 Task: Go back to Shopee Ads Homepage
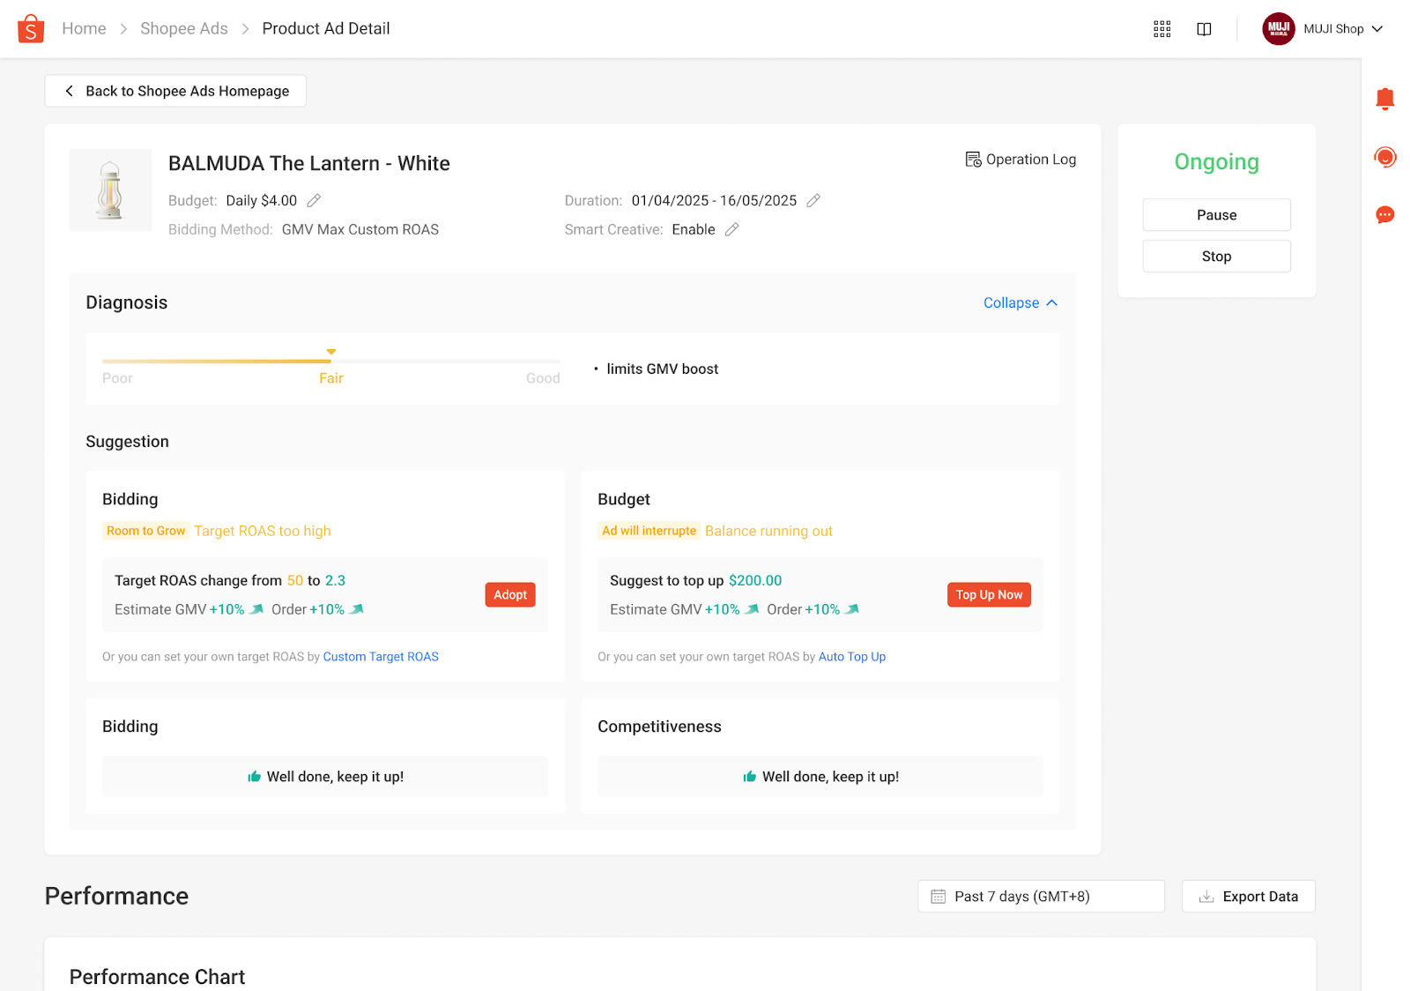pyautogui.click(x=175, y=91)
